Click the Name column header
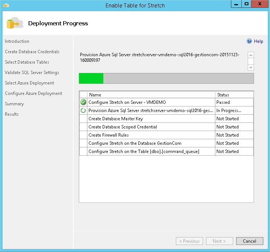The height and width of the screenshot is (252, 270). pyautogui.click(x=151, y=95)
